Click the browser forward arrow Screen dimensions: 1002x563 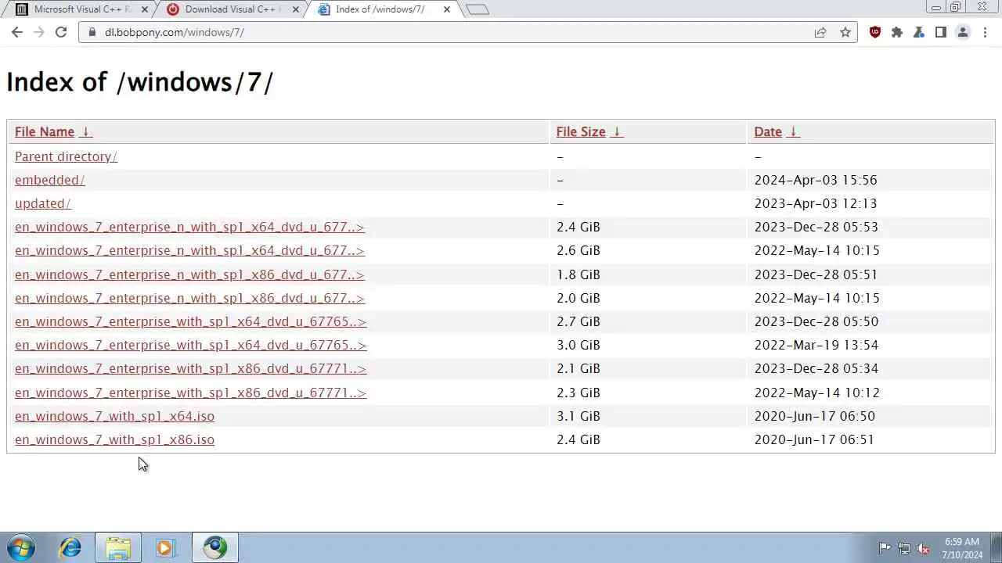point(39,32)
